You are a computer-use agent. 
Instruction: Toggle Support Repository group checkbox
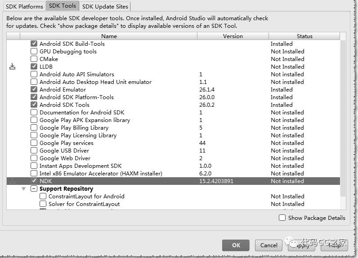[x=34, y=188]
